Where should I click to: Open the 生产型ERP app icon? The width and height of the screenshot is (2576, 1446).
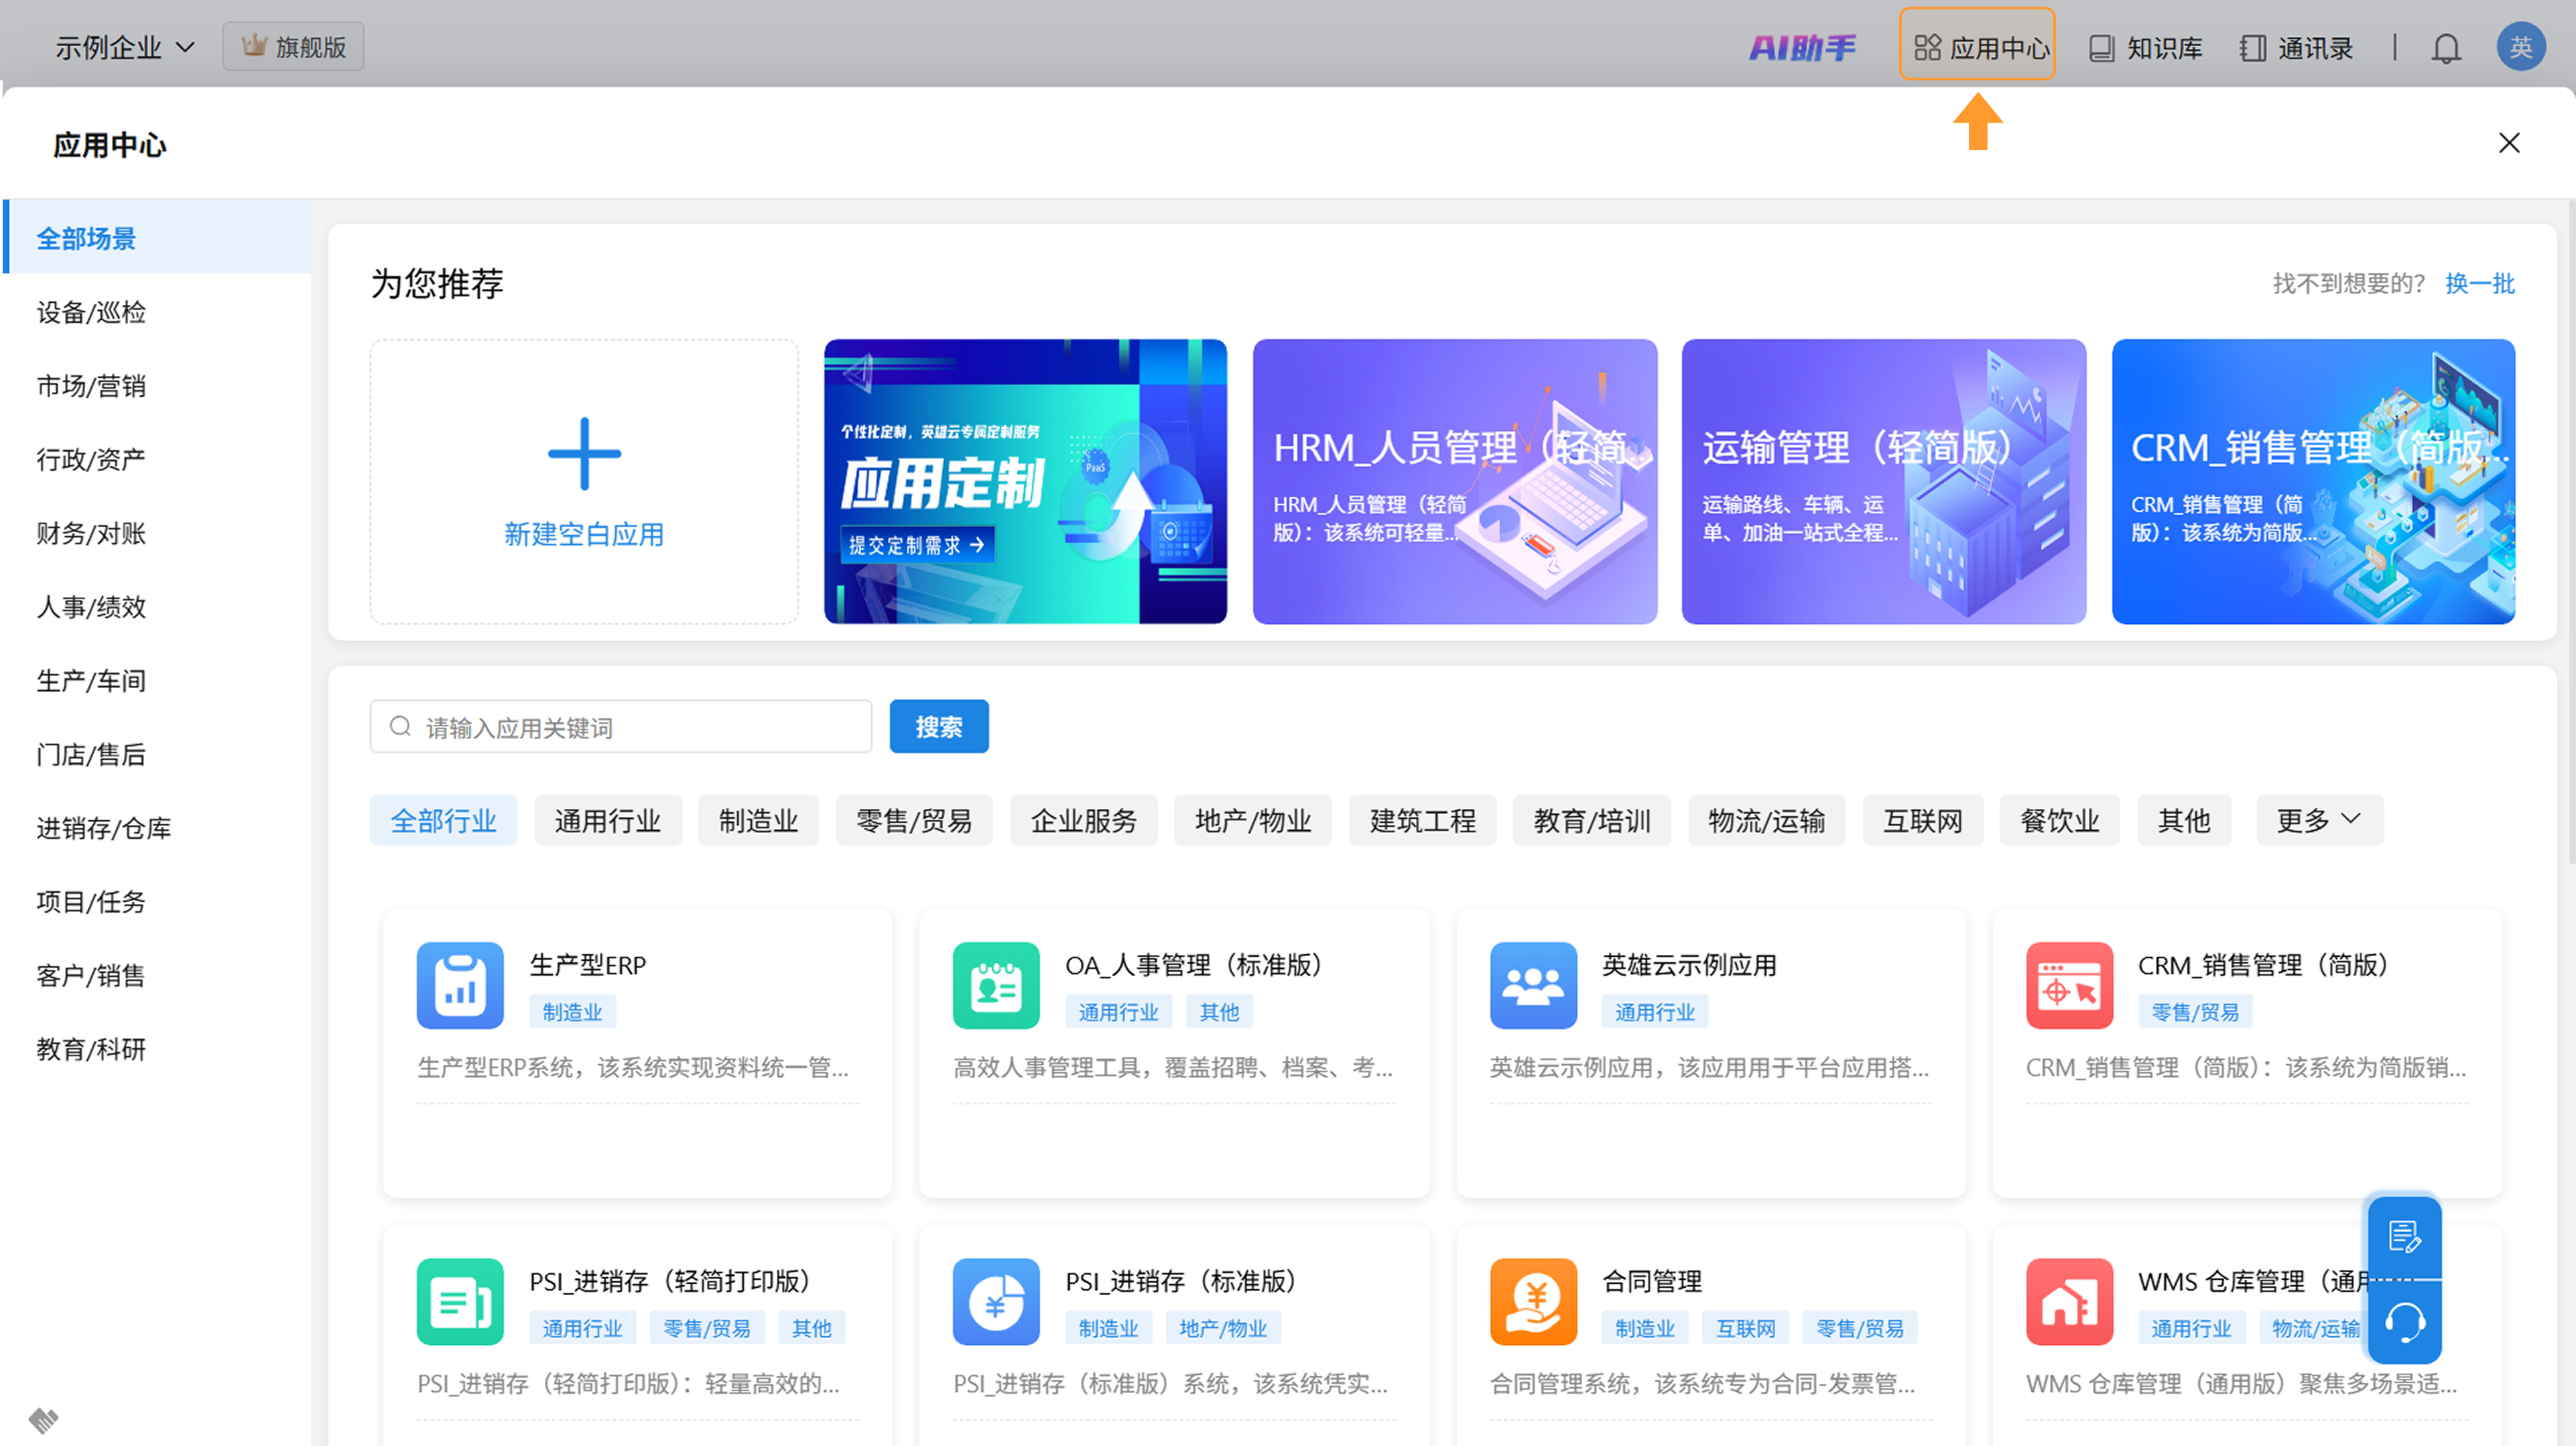click(460, 985)
